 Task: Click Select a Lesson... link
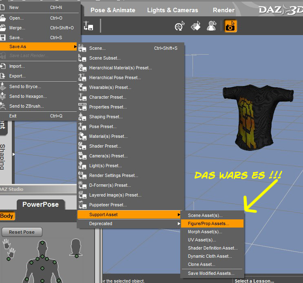[x=254, y=281]
